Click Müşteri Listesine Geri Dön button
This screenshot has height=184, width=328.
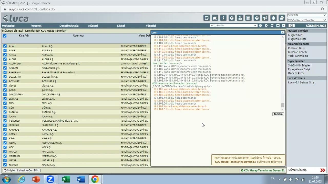pos(22,170)
